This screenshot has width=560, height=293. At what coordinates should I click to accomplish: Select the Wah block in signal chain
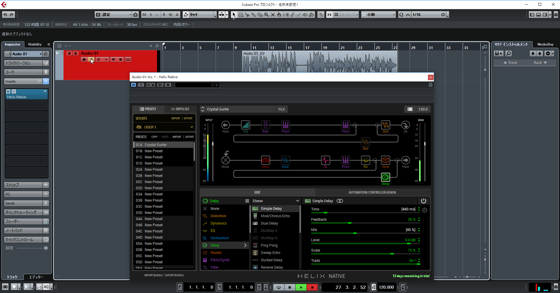pyautogui.click(x=265, y=125)
